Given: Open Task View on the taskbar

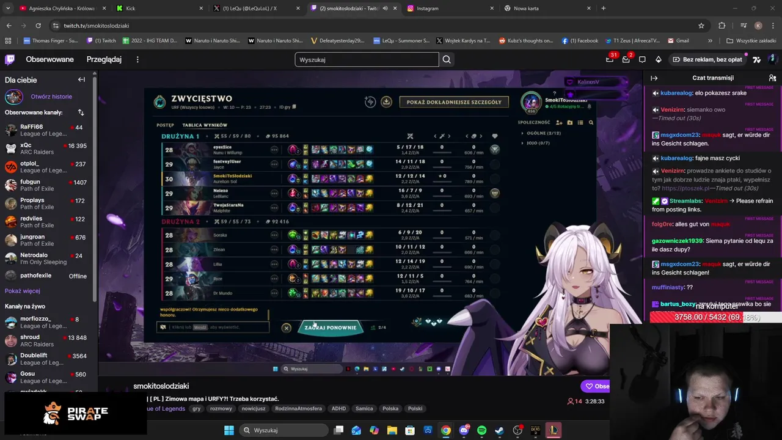Looking at the screenshot, I should coord(338,430).
